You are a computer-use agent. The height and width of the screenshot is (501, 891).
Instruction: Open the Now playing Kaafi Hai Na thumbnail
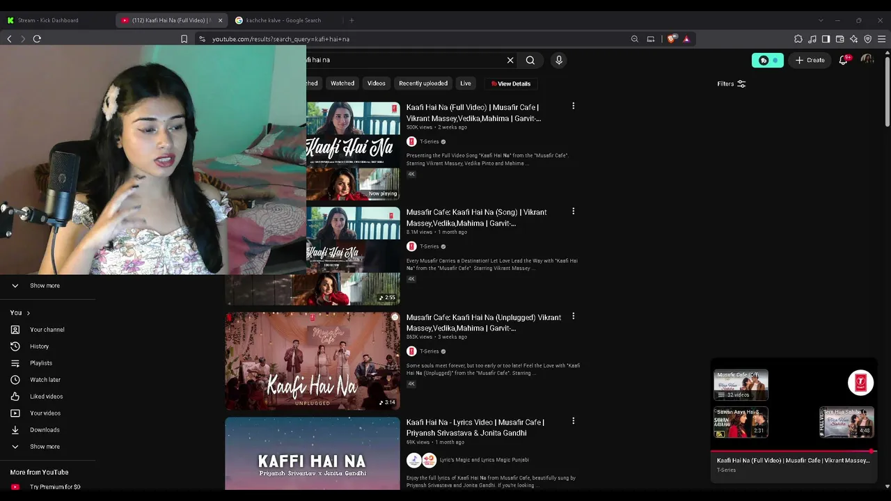pos(354,151)
